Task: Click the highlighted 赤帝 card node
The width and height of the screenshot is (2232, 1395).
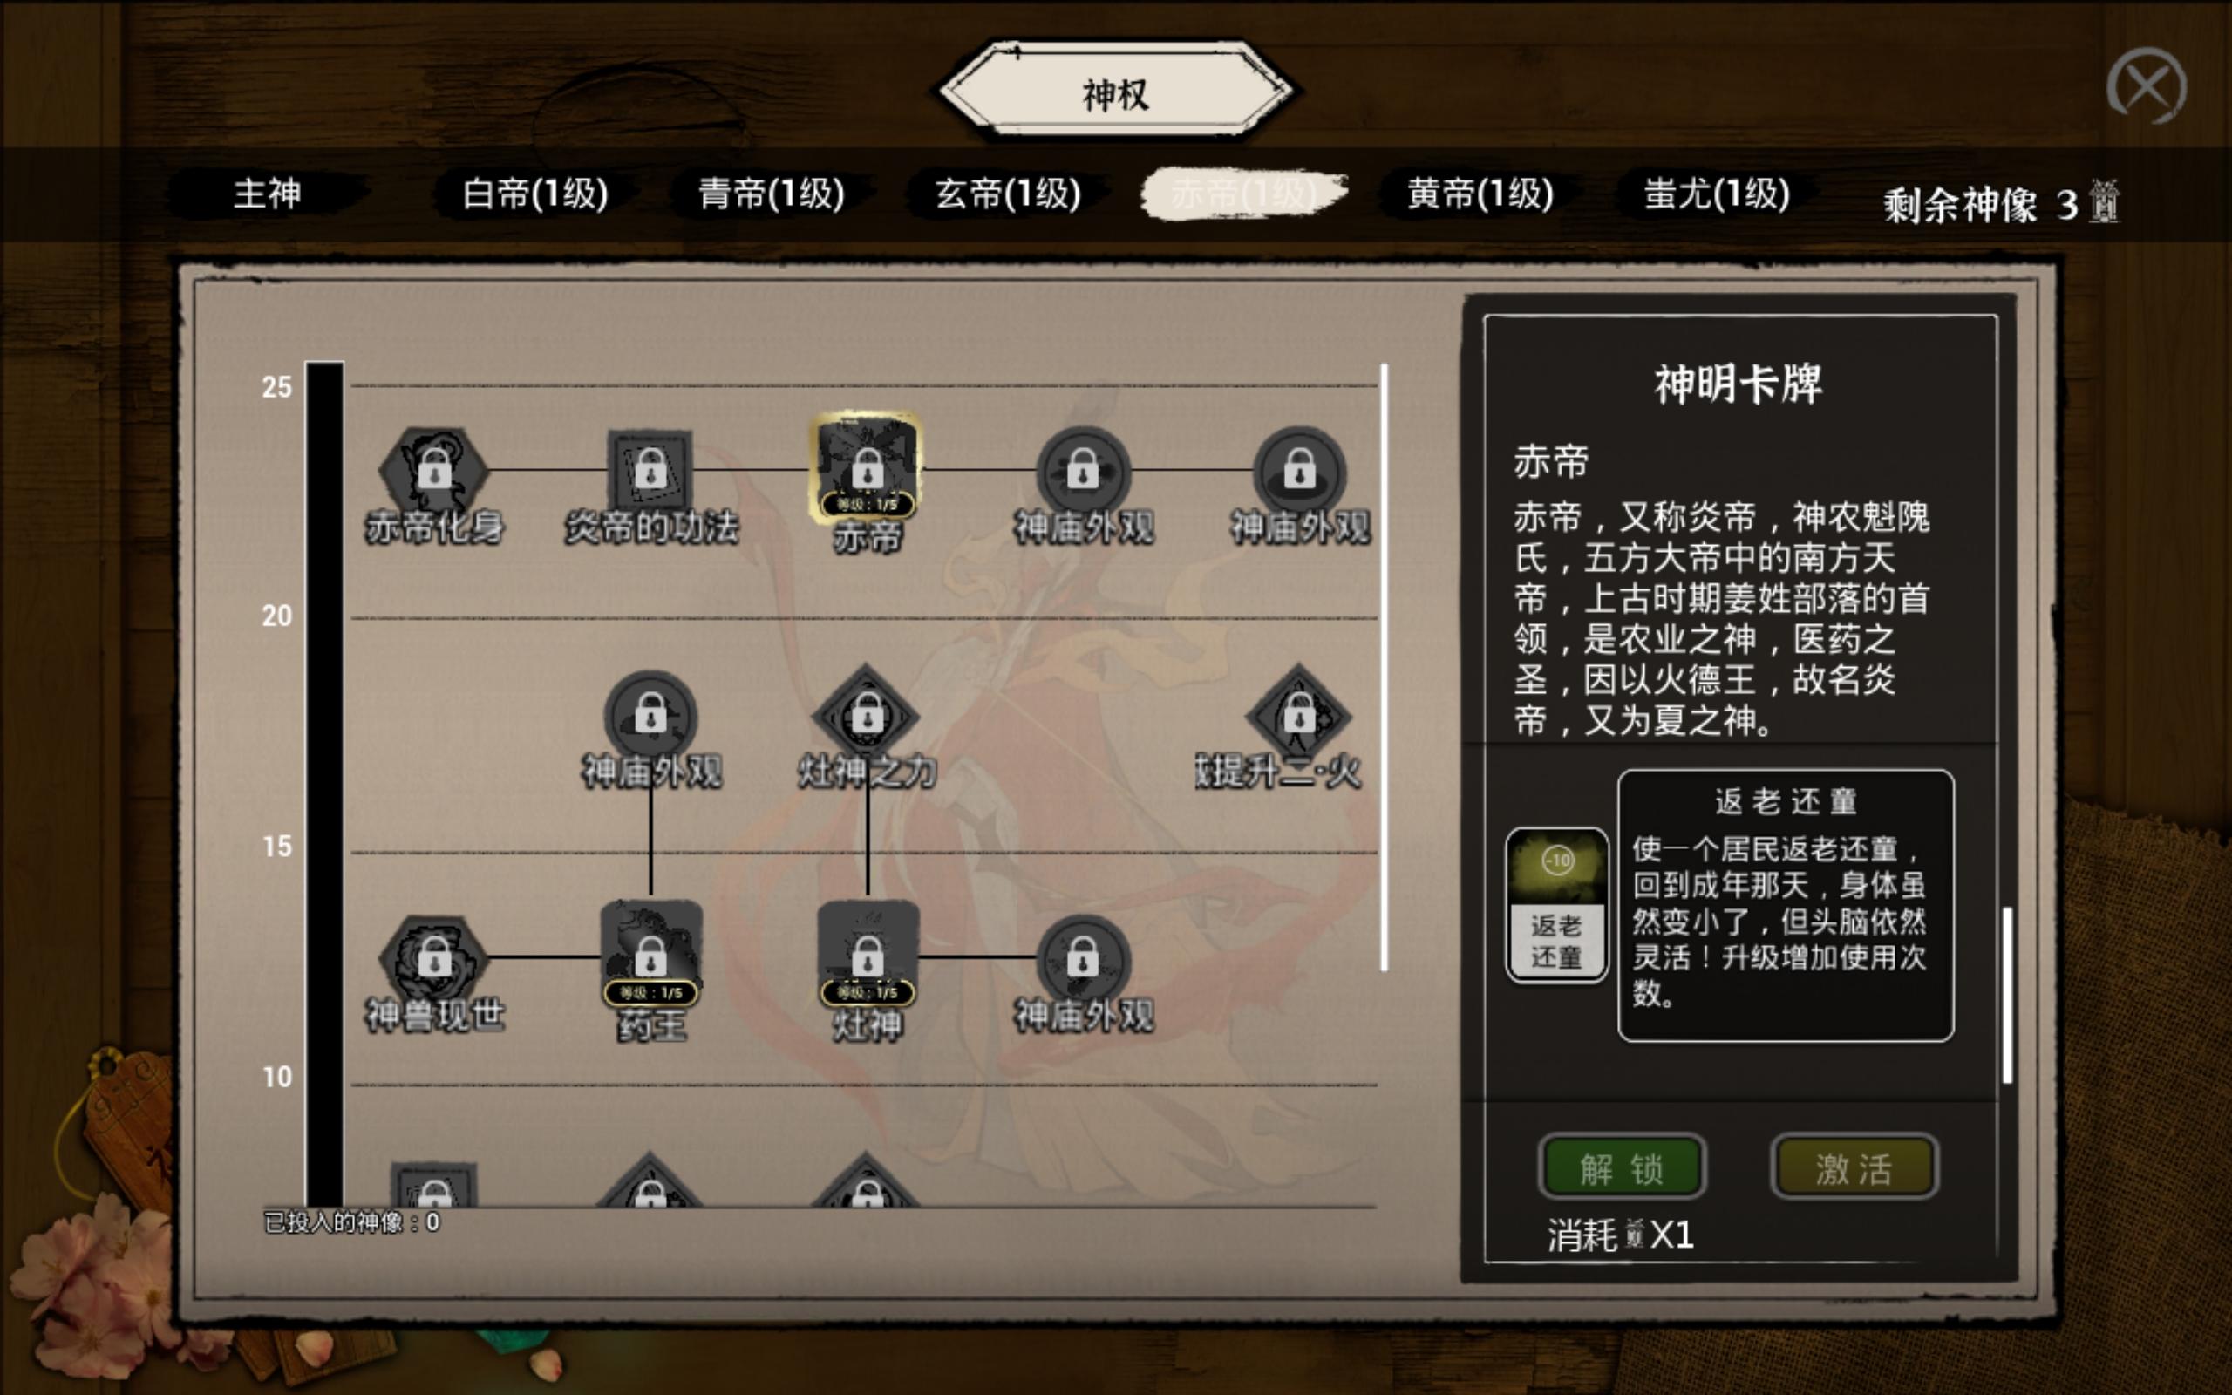Action: (866, 469)
